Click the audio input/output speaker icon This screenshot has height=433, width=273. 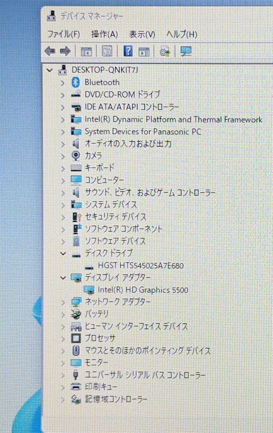tap(76, 144)
